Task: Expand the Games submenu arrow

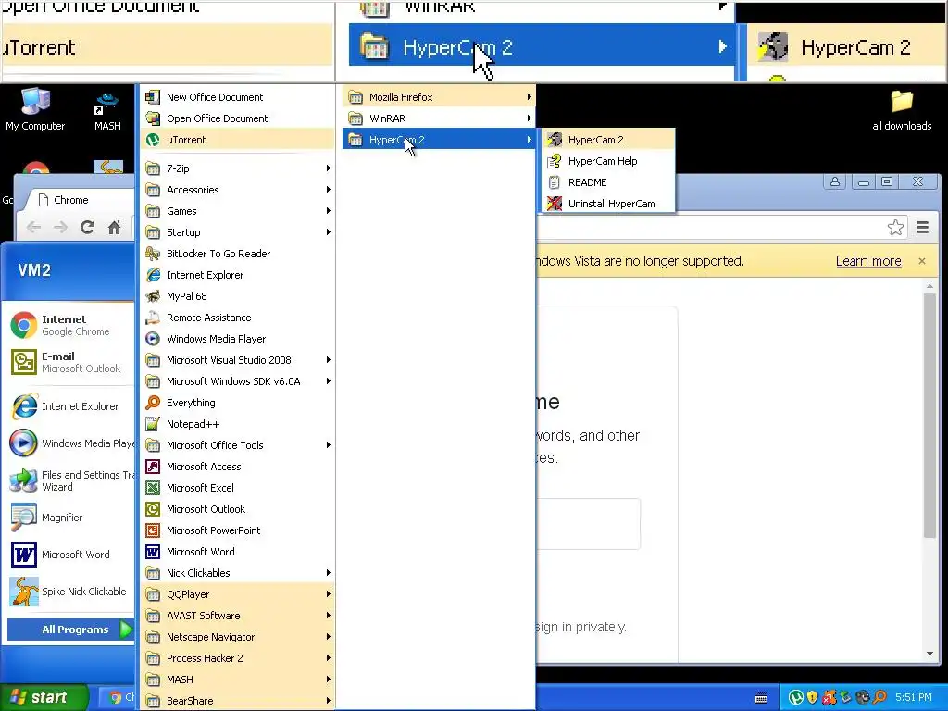Action: pos(329,211)
